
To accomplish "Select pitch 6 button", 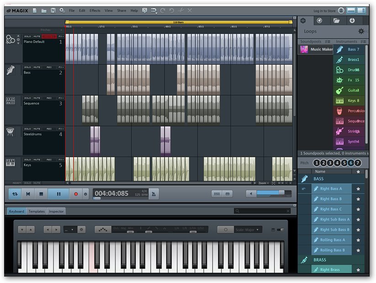I will point(351,163).
